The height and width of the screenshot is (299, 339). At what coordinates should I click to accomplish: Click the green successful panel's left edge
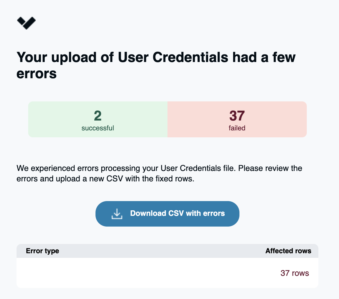click(31, 119)
